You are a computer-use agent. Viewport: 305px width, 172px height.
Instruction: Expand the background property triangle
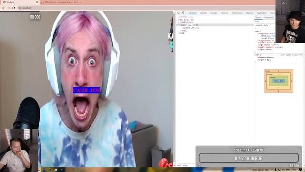(270, 34)
